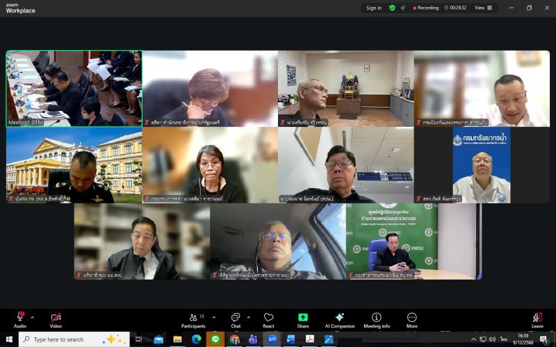The width and height of the screenshot is (556, 347).
Task: Open Microsoft Teams in taskbar
Action: click(253, 339)
